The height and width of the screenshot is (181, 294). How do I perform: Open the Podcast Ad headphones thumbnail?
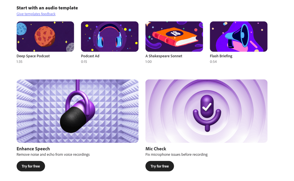point(110,36)
